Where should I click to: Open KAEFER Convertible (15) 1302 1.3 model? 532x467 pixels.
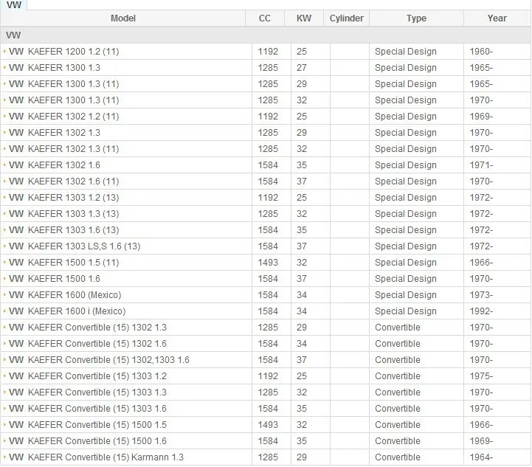coord(88,328)
